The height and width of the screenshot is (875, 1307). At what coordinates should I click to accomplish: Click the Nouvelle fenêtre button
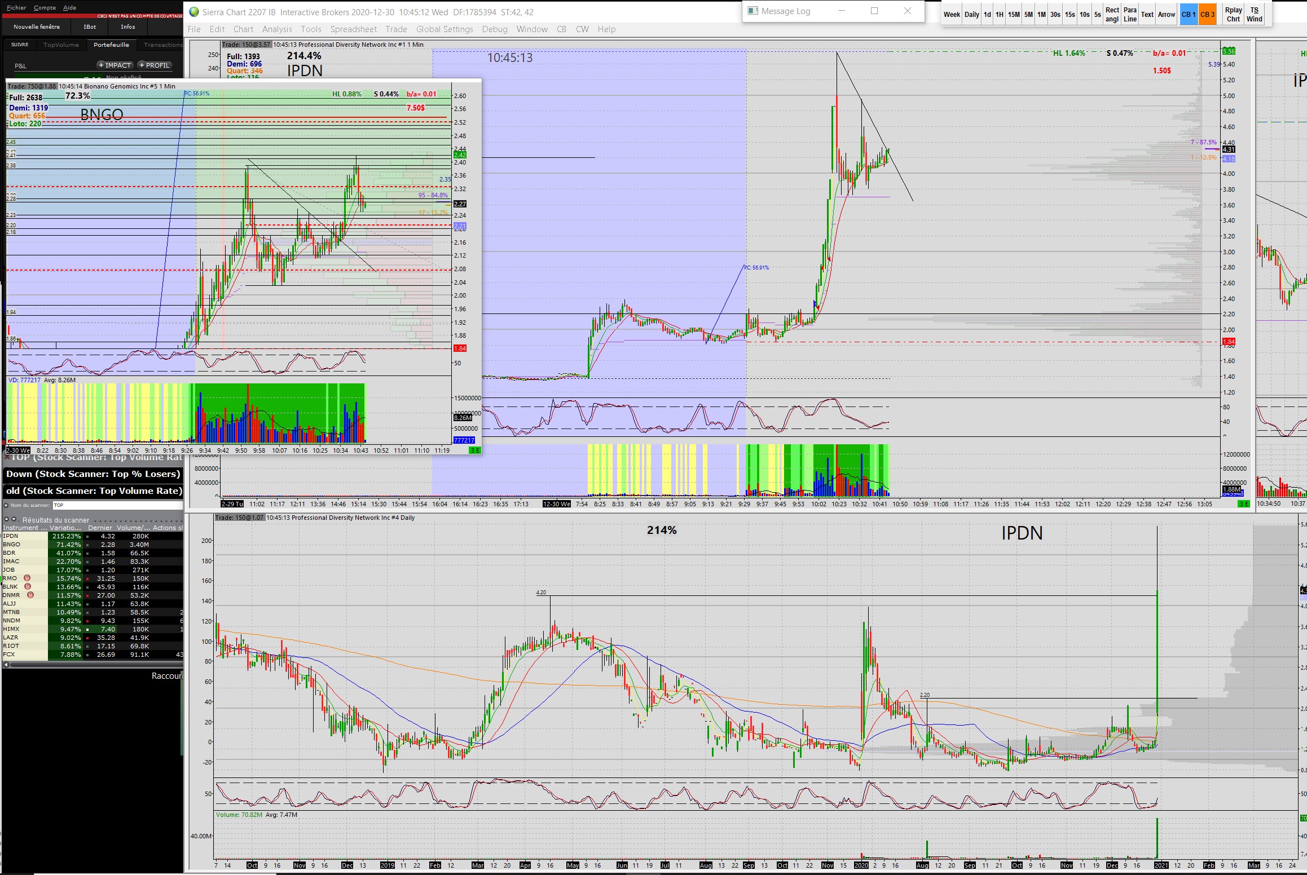37,26
